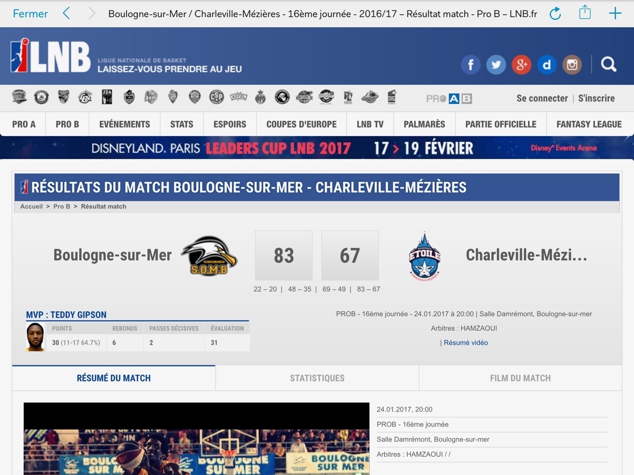Viewport: 634px width, 475px height.
Task: Go forward with the right chevron
Action: (92, 13)
